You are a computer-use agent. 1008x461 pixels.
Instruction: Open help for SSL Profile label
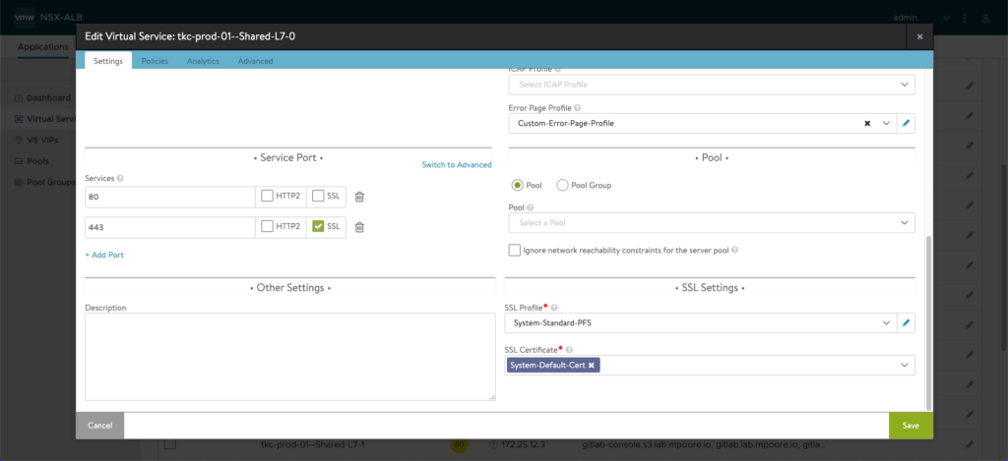pyautogui.click(x=554, y=308)
